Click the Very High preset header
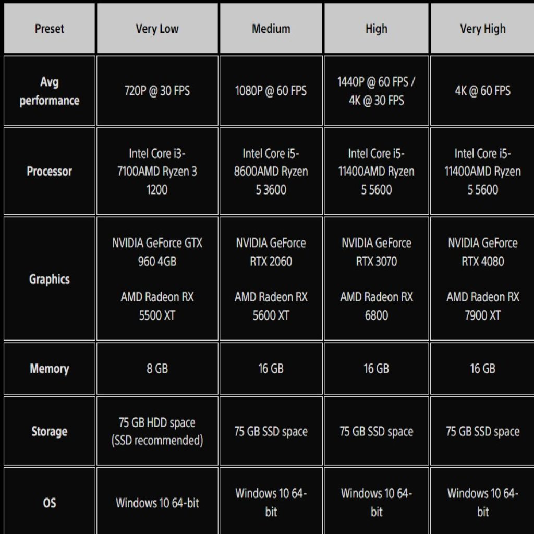The width and height of the screenshot is (534, 534). (x=482, y=29)
